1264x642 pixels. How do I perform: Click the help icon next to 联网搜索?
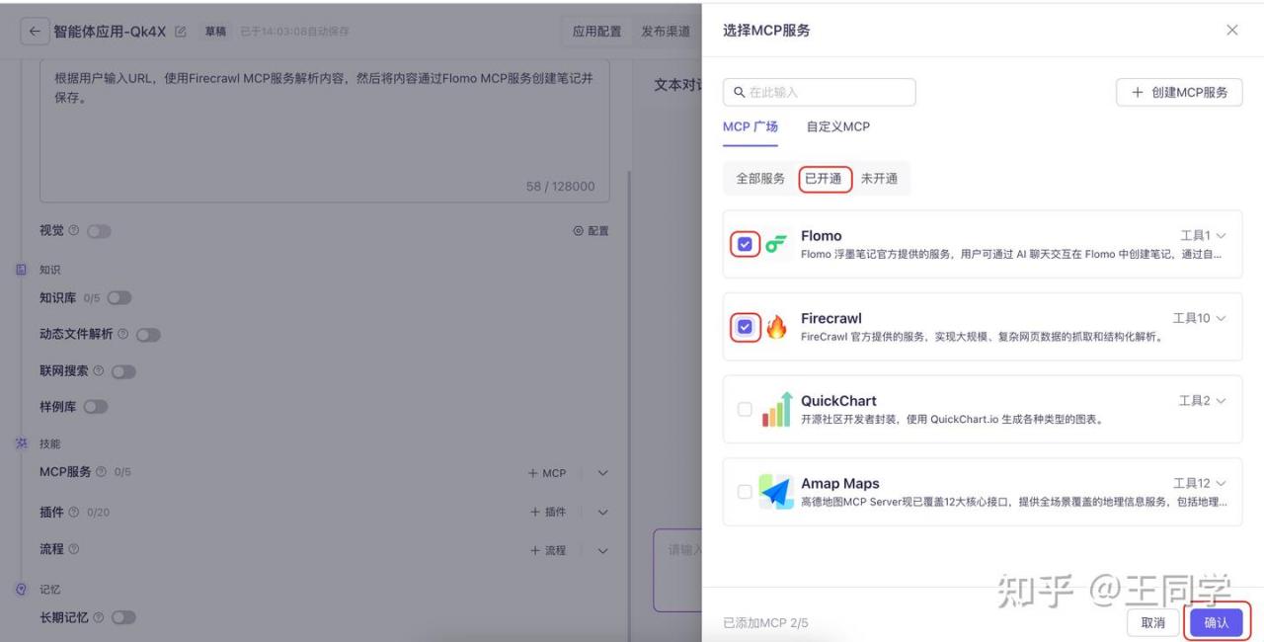coord(99,371)
